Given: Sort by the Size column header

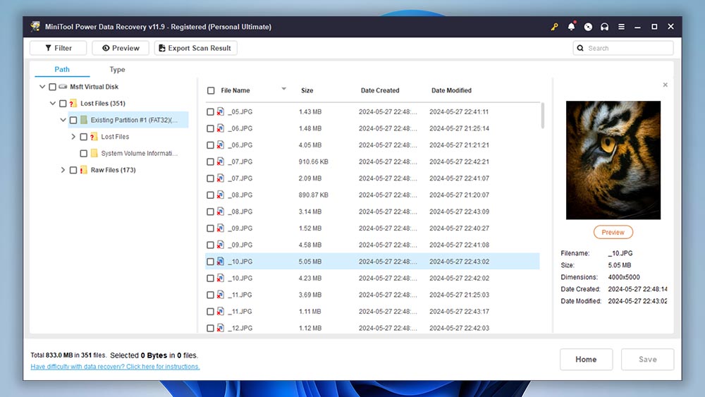Looking at the screenshot, I should pos(307,90).
